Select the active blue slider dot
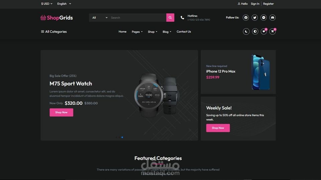This screenshot has height=180, width=321. click(122, 137)
